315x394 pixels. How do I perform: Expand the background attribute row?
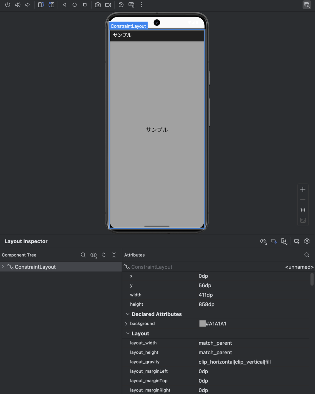pyautogui.click(x=126, y=323)
